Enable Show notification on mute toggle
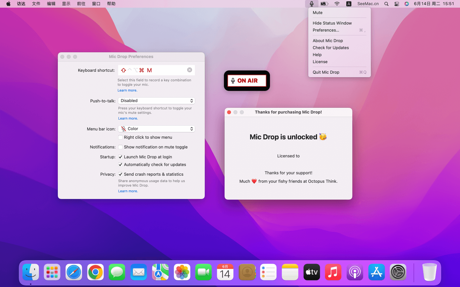This screenshot has width=460, height=287. (x=120, y=147)
